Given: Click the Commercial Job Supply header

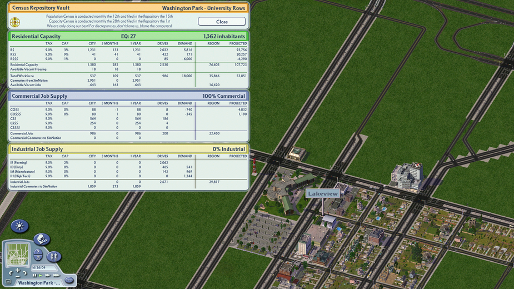Looking at the screenshot, I should (128, 96).
